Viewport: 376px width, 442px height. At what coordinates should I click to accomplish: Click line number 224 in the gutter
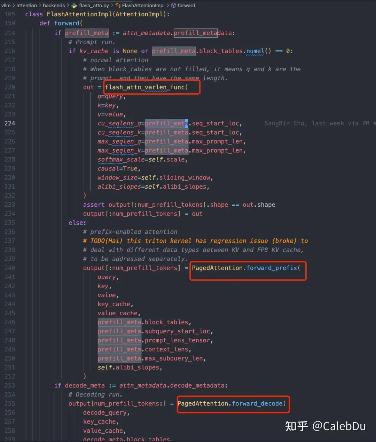pos(10,124)
